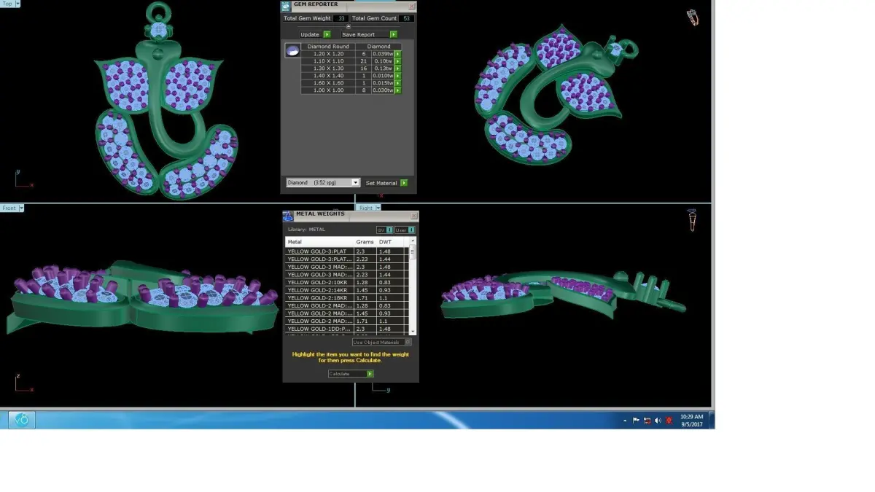Viewport: 875px width, 492px height.
Task: Open the Front viewport menu arrow
Action: pos(20,208)
